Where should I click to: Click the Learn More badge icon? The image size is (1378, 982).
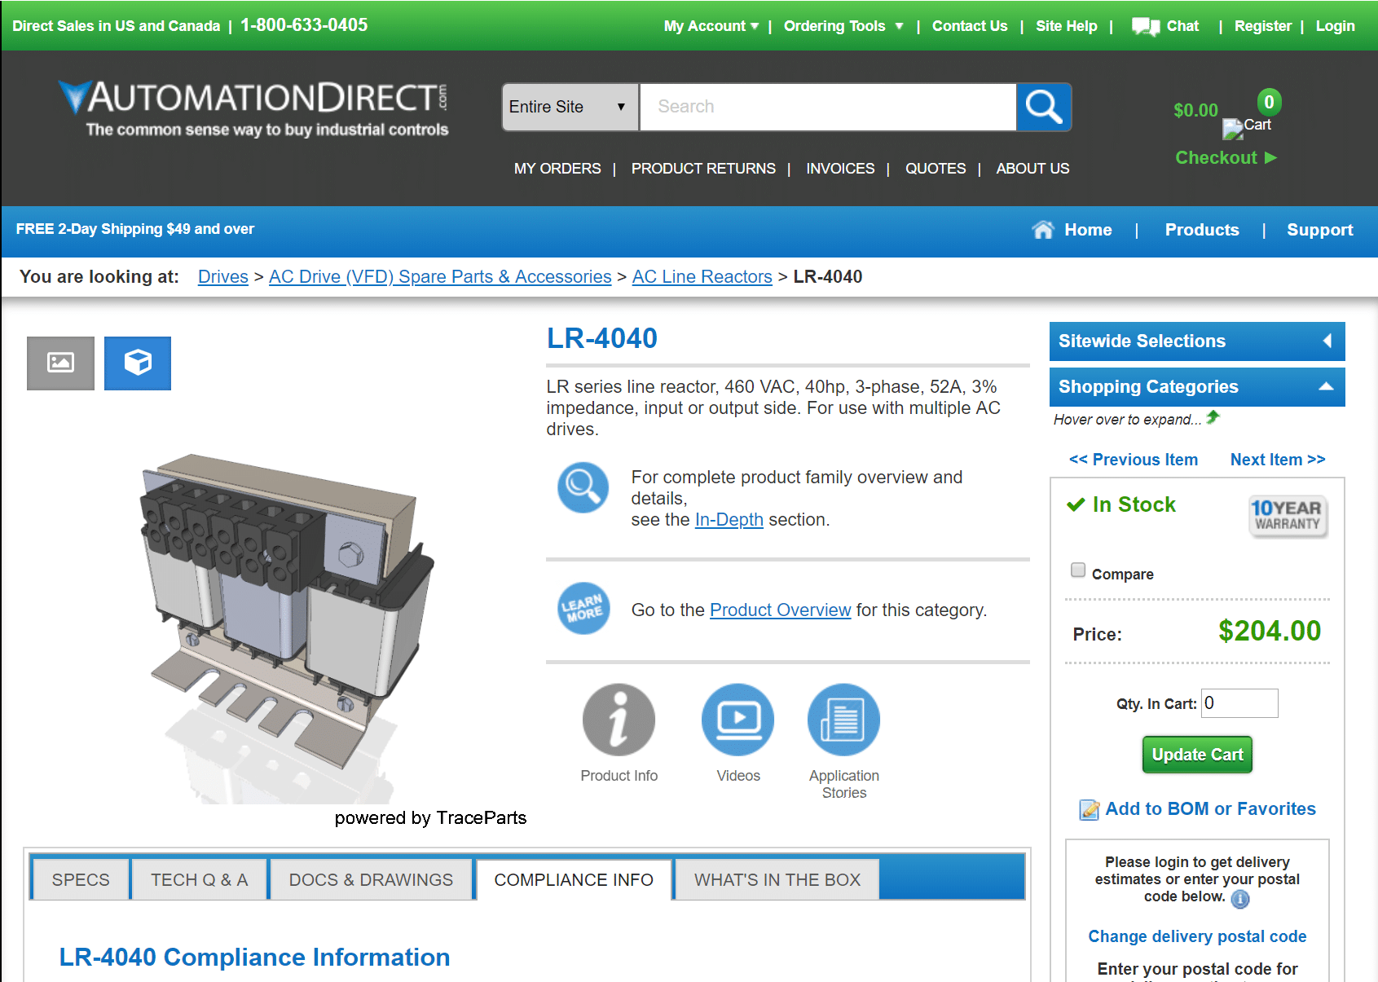(x=583, y=609)
